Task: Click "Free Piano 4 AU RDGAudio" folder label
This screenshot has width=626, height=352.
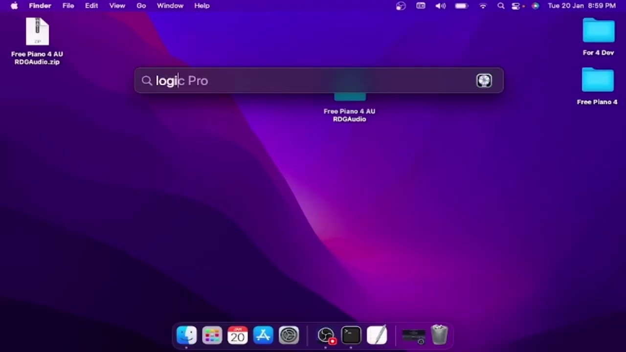Action: coord(349,115)
